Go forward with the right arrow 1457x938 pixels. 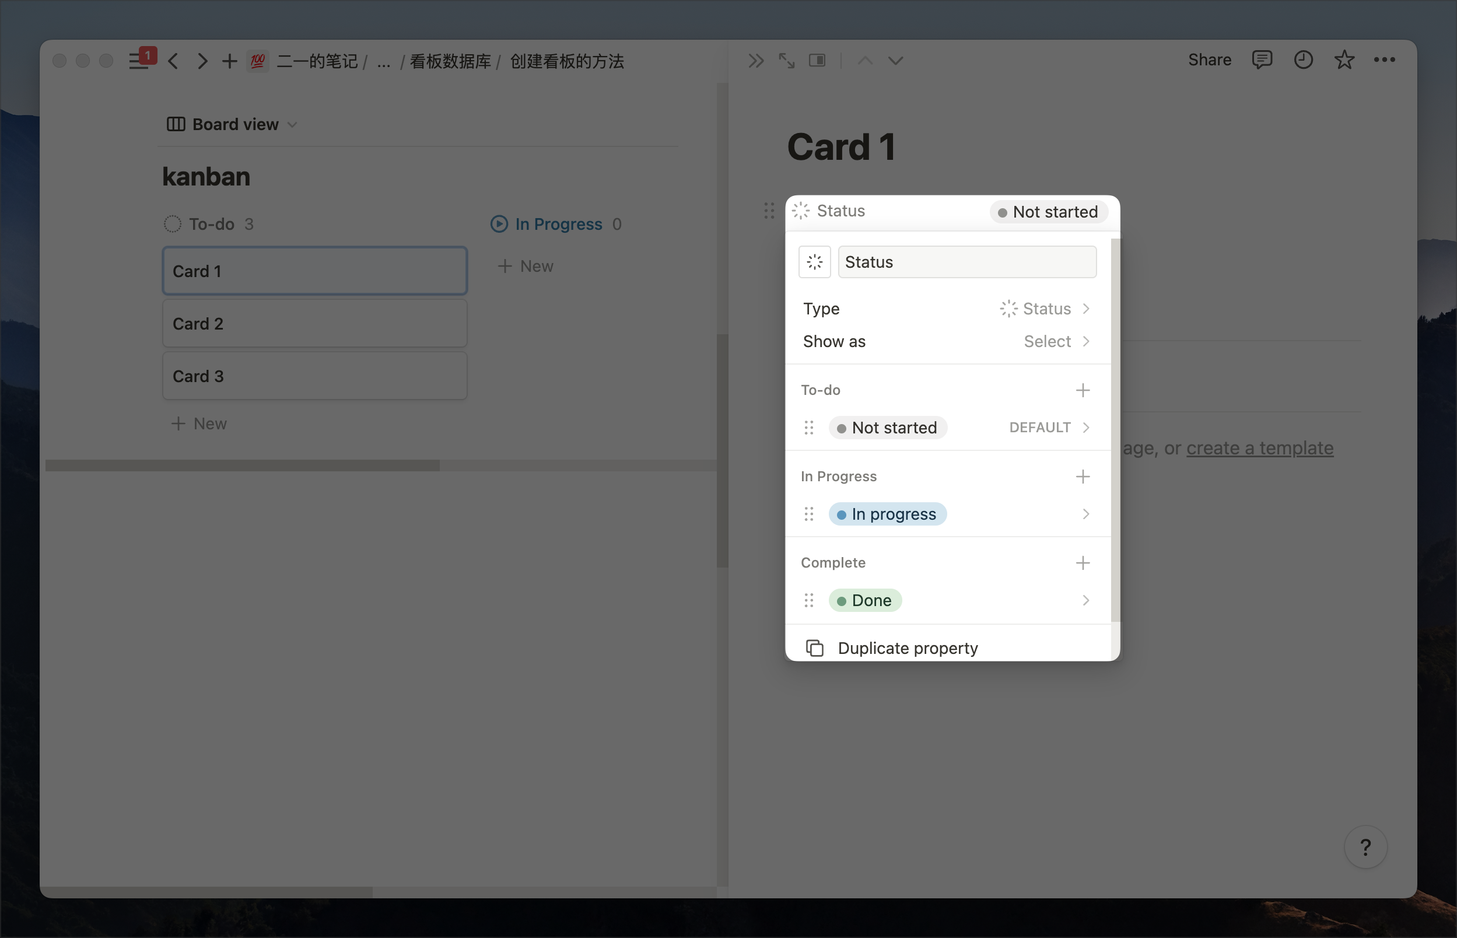click(203, 61)
